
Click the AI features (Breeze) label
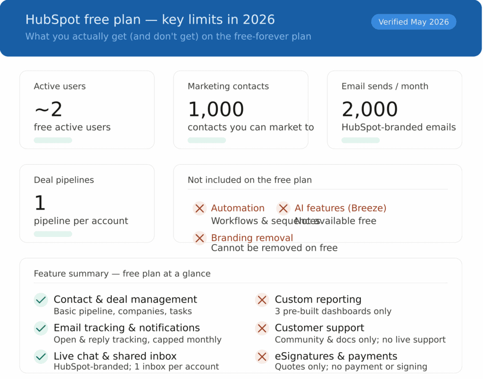click(341, 208)
